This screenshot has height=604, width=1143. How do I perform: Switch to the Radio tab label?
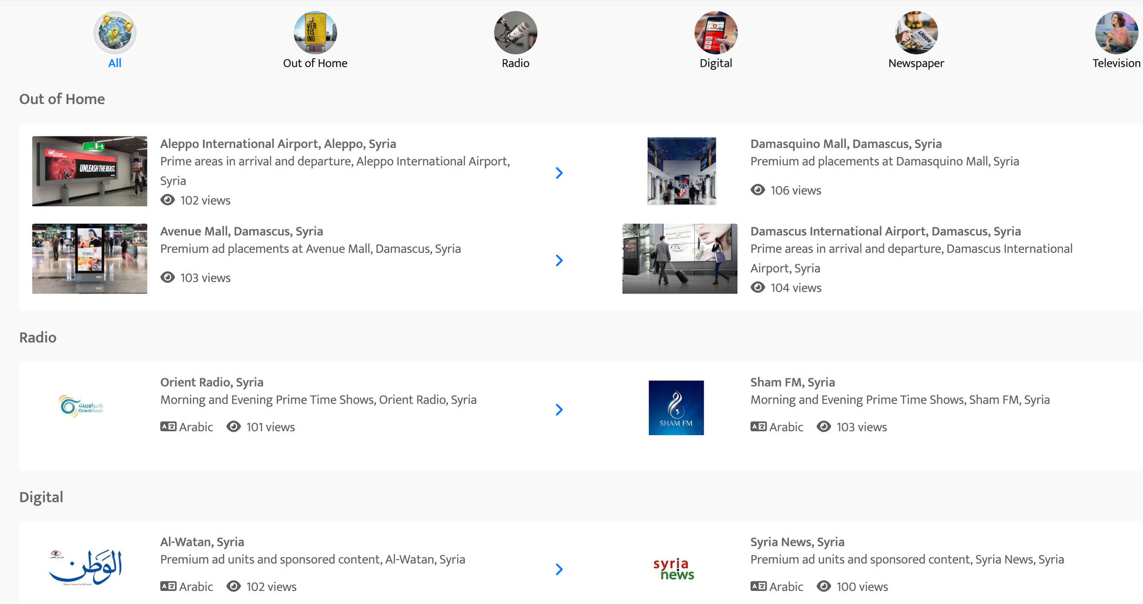click(x=515, y=63)
